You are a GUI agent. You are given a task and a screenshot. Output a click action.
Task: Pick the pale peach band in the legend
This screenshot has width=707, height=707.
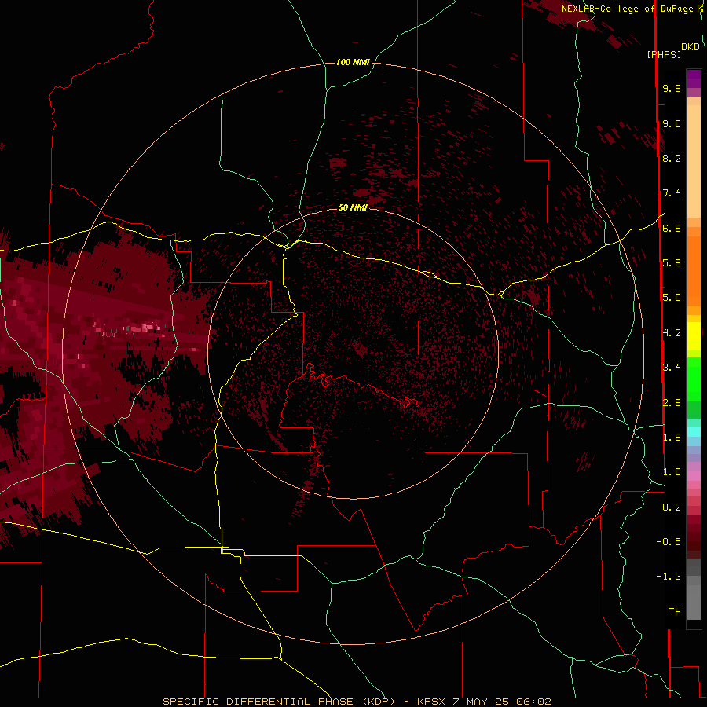click(x=694, y=161)
